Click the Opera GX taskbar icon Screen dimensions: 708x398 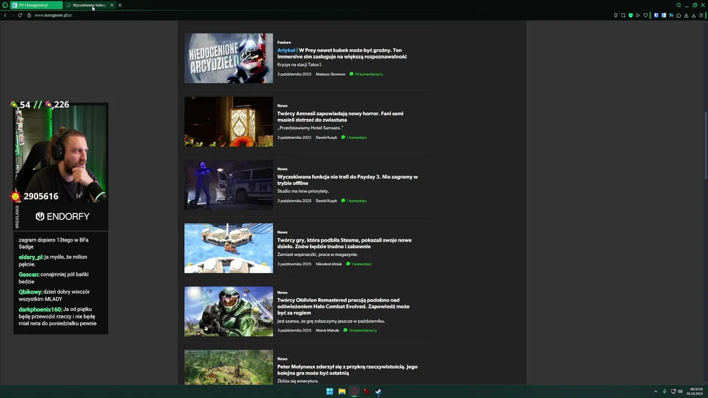click(354, 391)
